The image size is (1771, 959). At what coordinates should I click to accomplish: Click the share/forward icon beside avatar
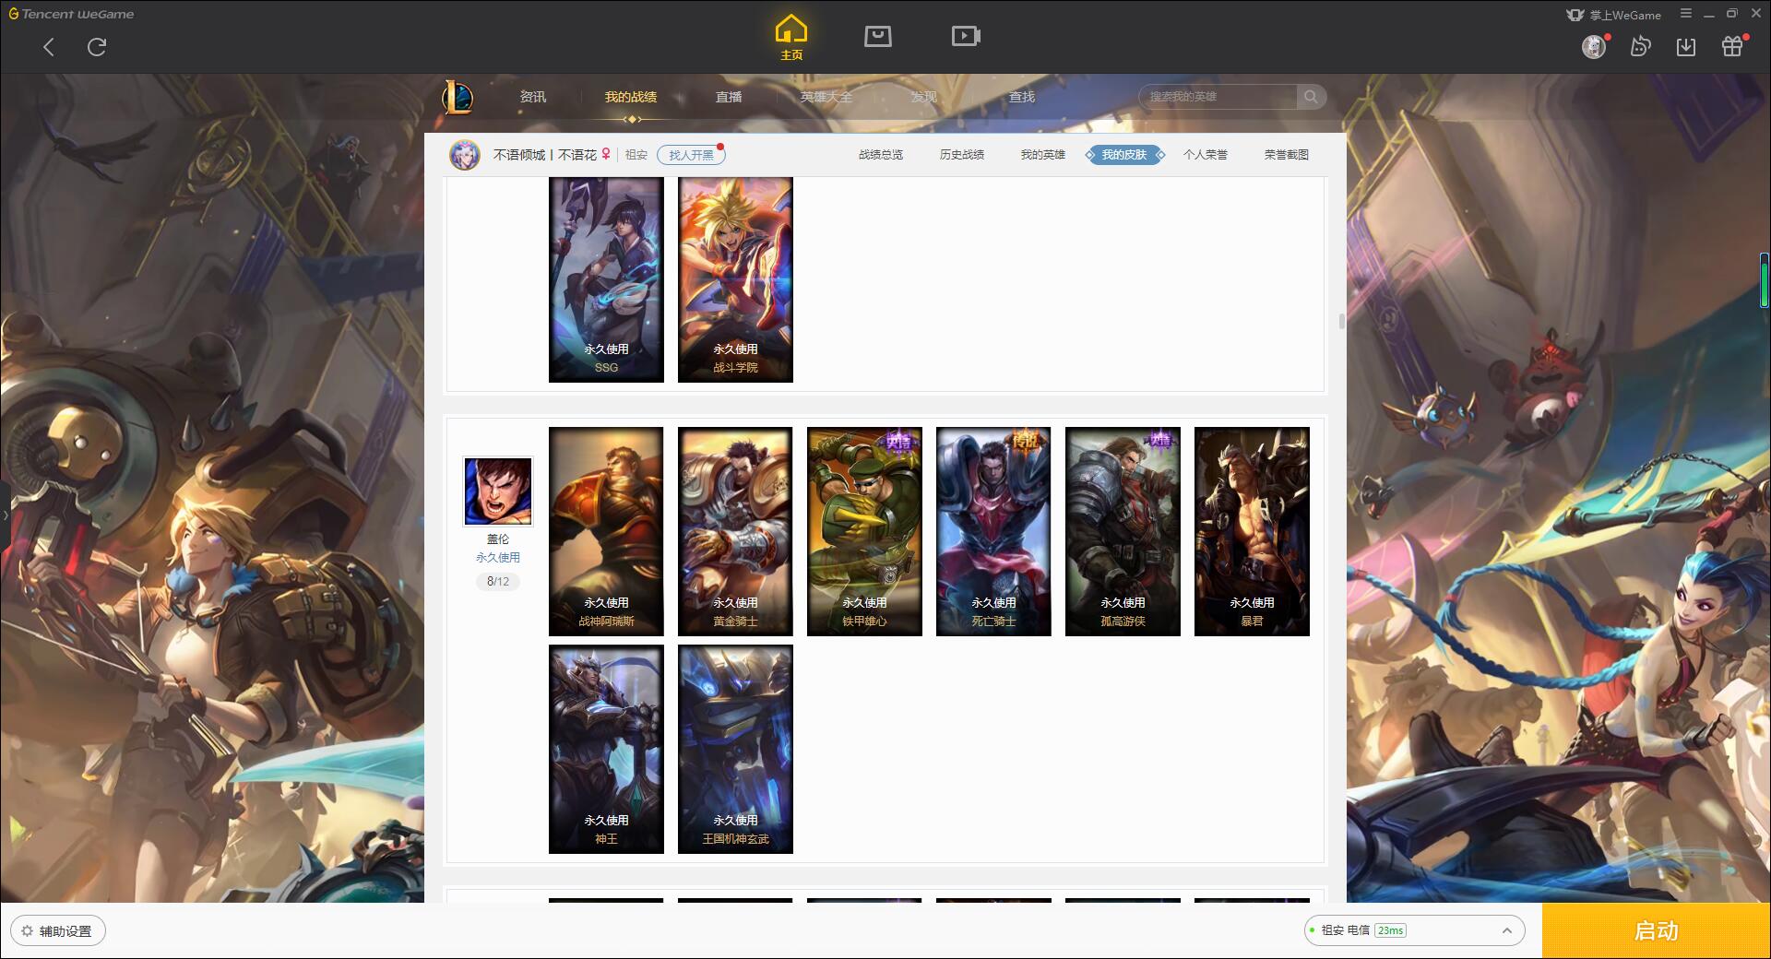coord(1640,46)
